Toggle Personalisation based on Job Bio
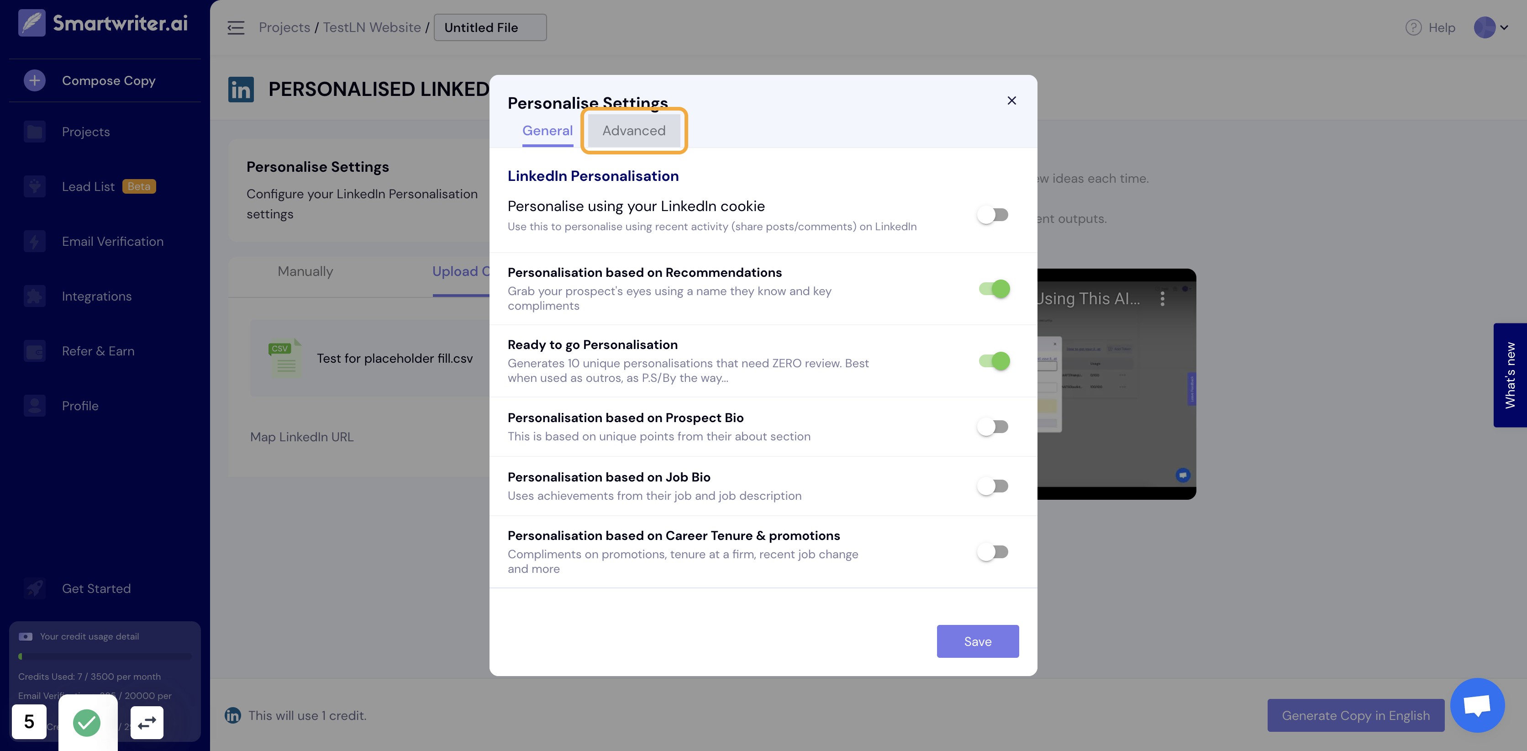 (x=993, y=486)
